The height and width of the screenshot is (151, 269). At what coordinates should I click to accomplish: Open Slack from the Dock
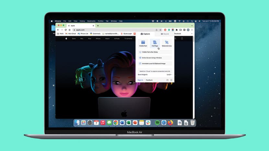coord(148,122)
